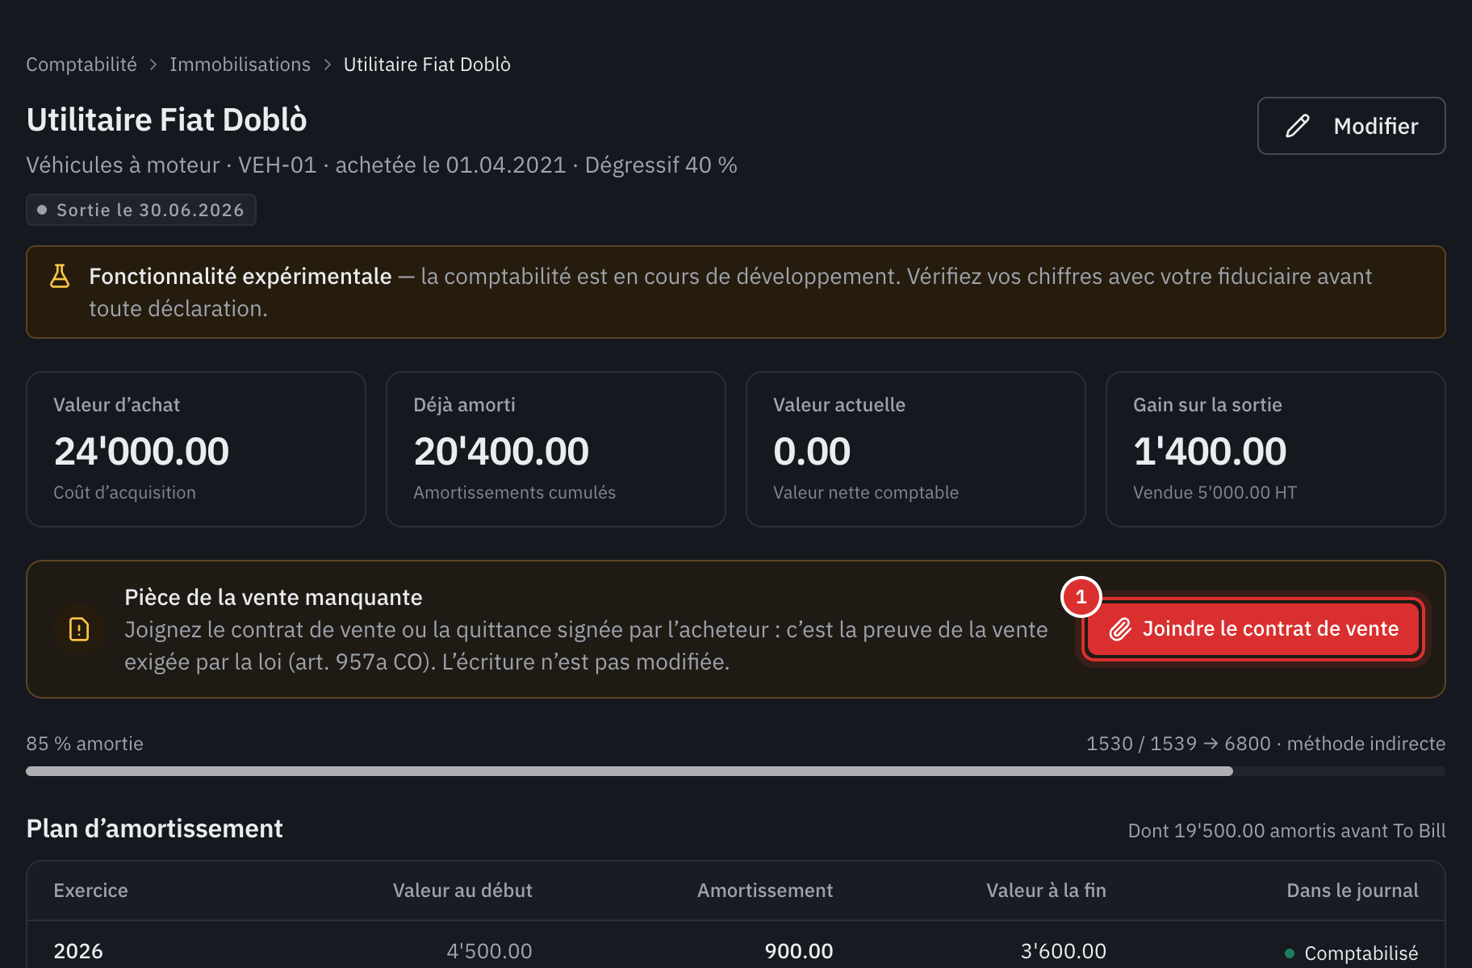Click the missing document warning icon
Screen dimensions: 1472x968
(x=79, y=629)
